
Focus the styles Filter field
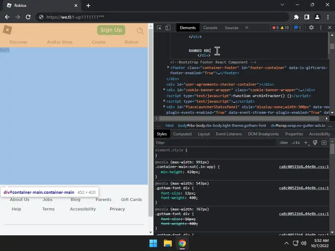[x=215, y=143]
